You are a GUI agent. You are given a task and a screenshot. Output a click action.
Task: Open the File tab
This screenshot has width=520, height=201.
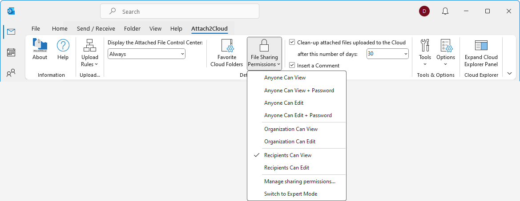point(36,29)
